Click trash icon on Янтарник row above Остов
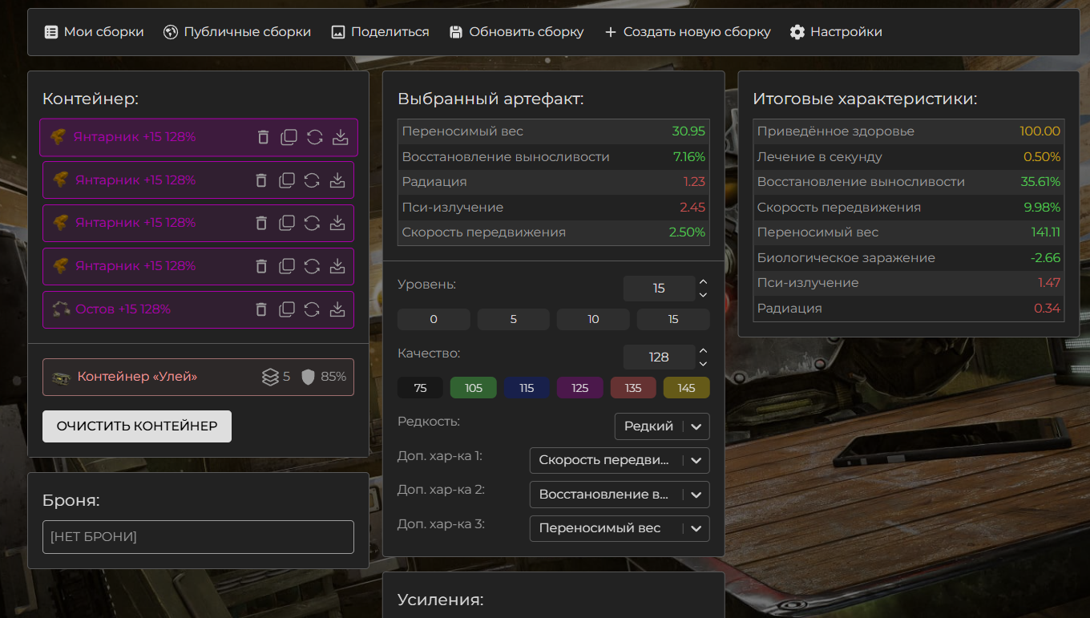 point(260,266)
